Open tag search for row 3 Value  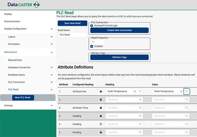coord(187,108)
